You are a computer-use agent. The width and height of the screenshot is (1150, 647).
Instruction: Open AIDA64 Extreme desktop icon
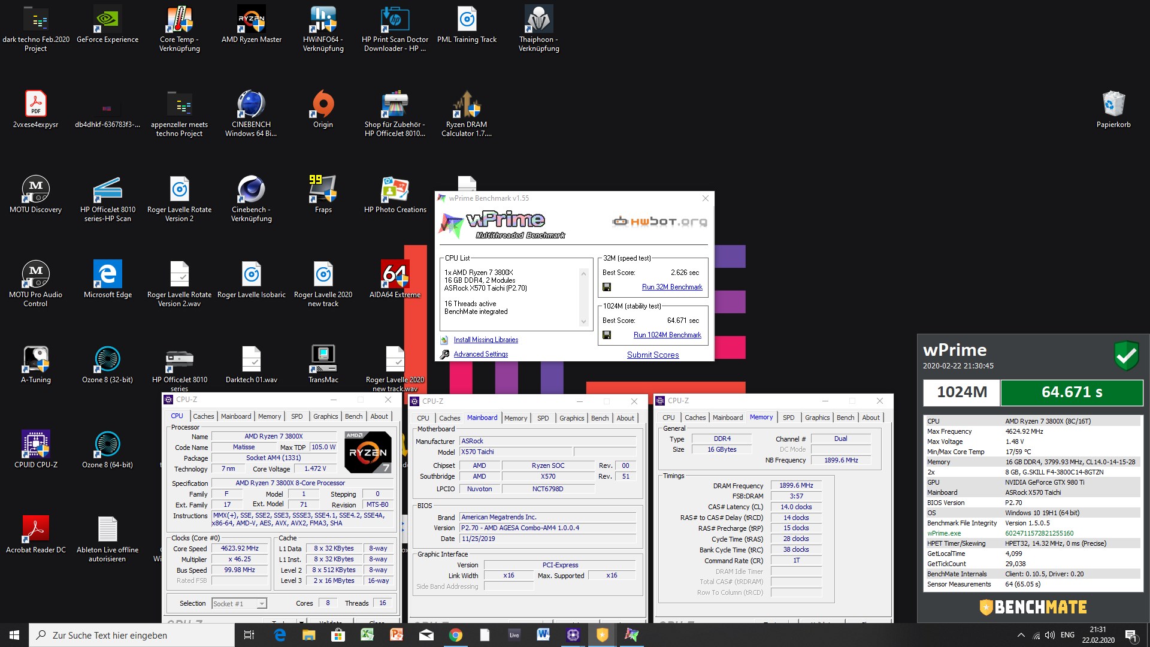[x=395, y=280]
